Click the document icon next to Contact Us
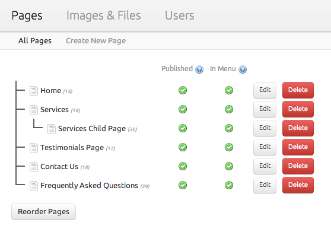The width and height of the screenshot is (331, 232). [x=34, y=167]
